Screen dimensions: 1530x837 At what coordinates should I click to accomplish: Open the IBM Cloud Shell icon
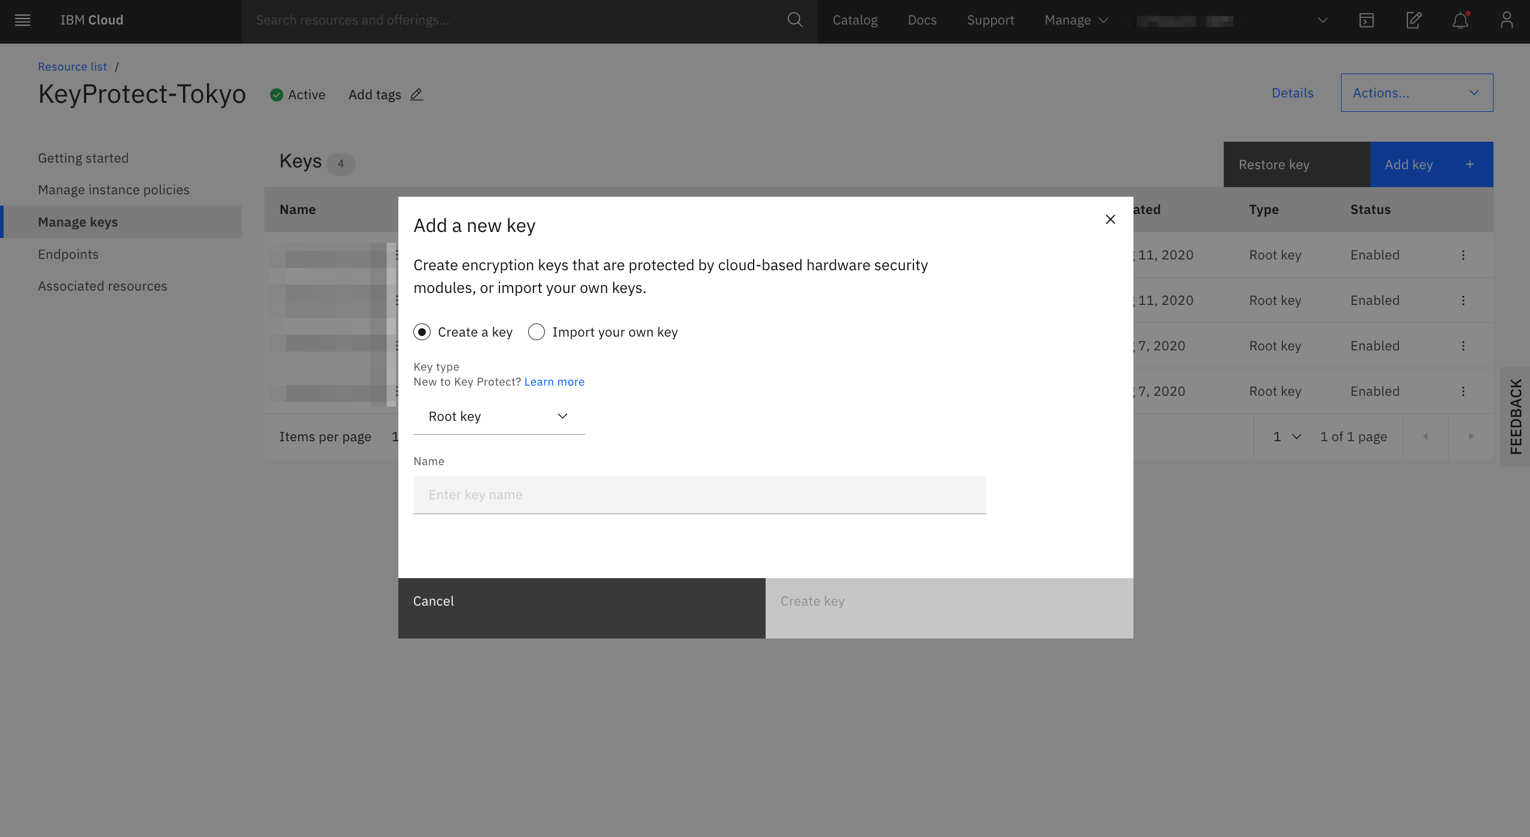tap(1366, 20)
